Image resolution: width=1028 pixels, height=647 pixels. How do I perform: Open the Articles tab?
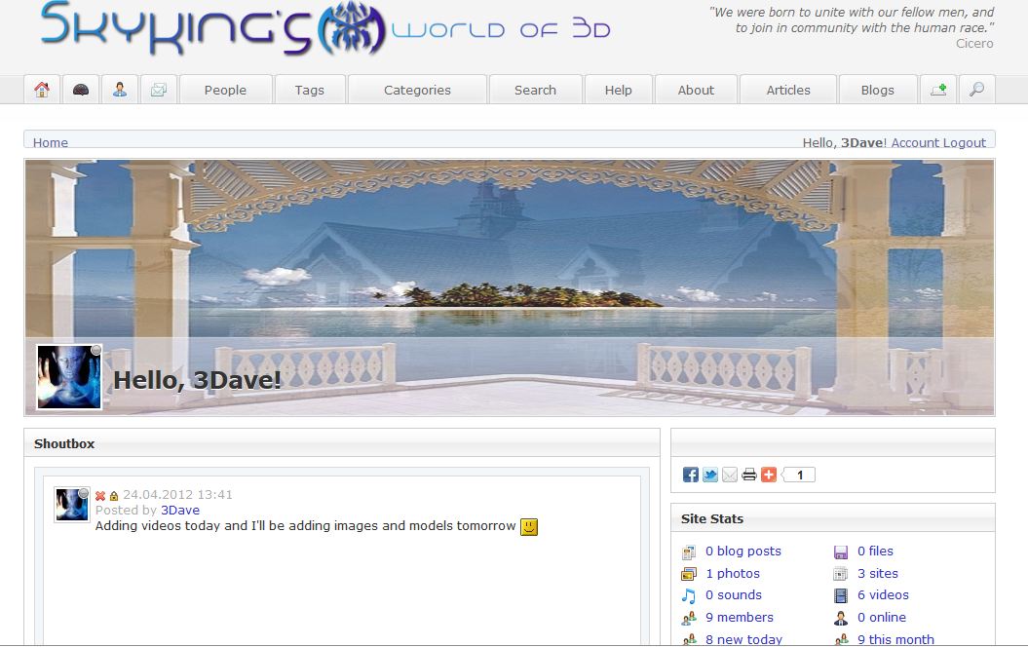pos(788,90)
